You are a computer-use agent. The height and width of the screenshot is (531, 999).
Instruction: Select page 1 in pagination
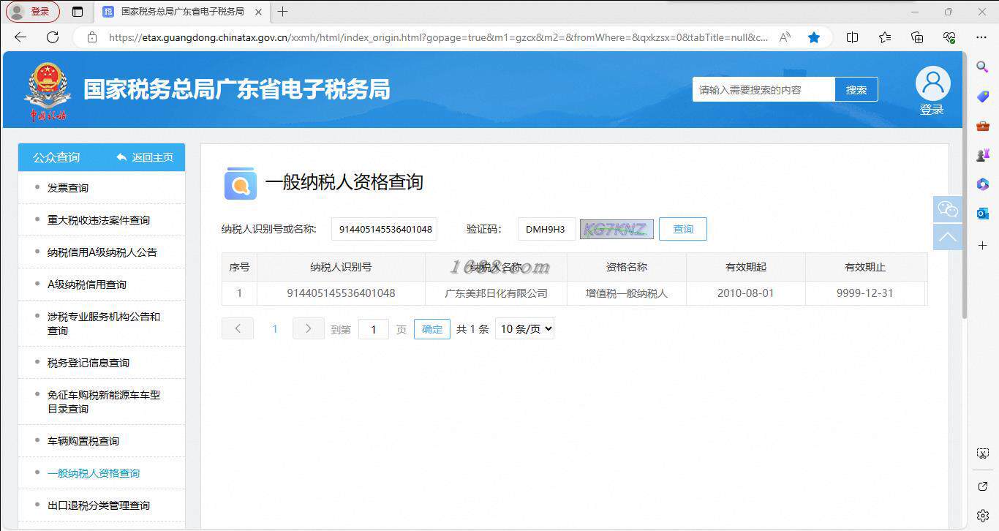tap(275, 329)
